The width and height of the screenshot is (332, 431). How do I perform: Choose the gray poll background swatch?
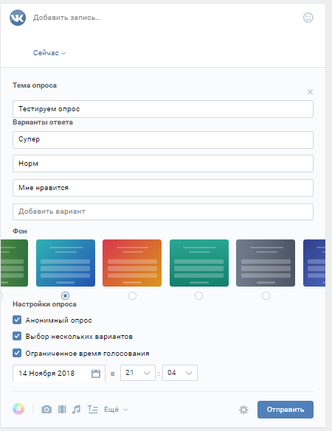(x=266, y=263)
